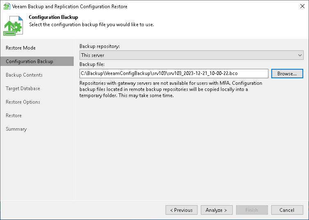The image size is (309, 220).
Task: Click the window title text
Action: (70, 7)
